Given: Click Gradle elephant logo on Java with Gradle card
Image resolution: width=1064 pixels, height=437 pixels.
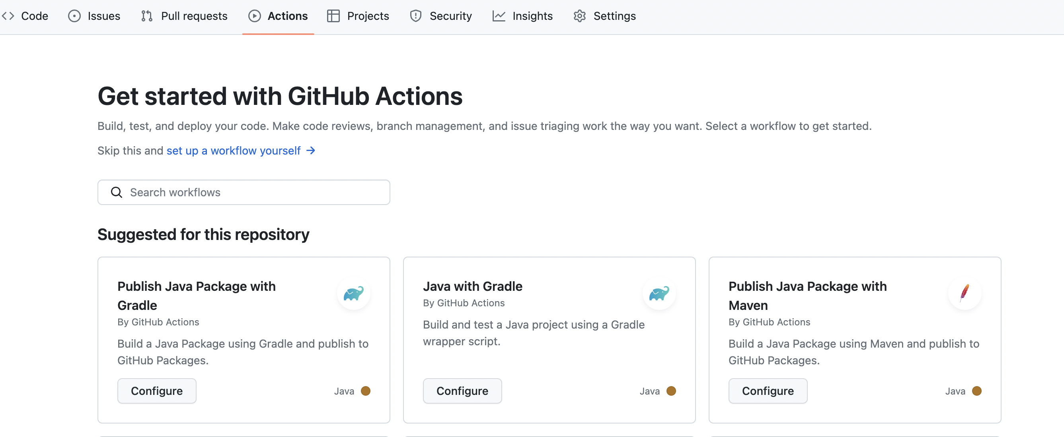Looking at the screenshot, I should (x=659, y=294).
